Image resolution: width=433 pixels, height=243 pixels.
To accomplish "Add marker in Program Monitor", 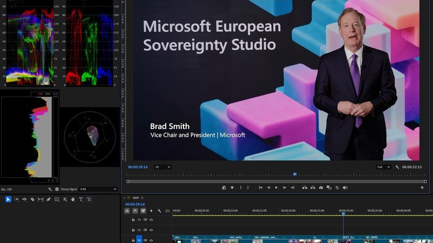I will [x=232, y=187].
